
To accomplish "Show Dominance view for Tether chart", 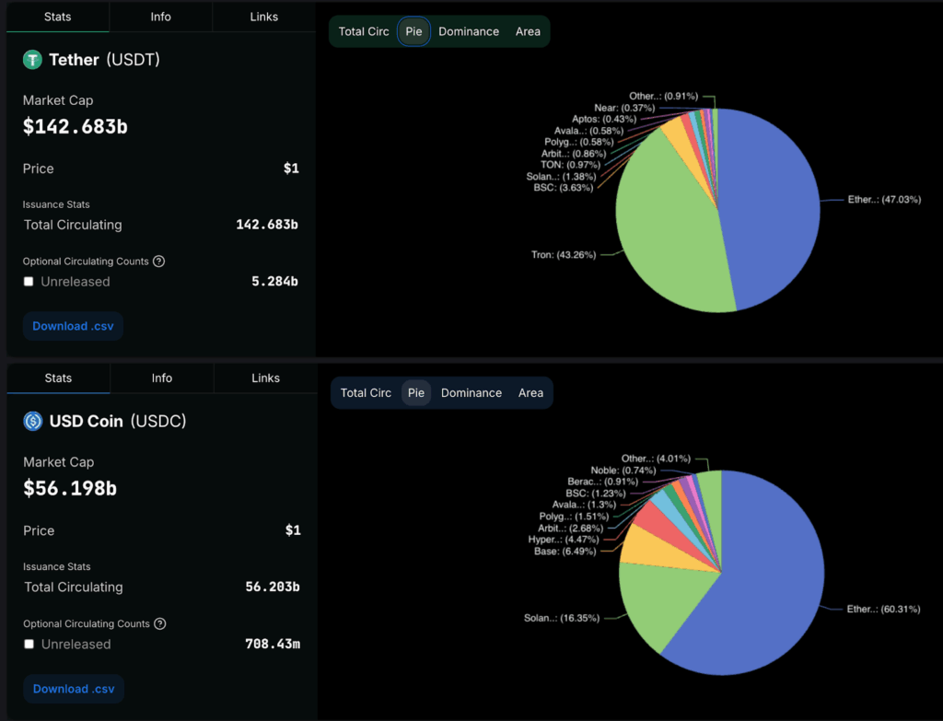I will click(x=469, y=31).
